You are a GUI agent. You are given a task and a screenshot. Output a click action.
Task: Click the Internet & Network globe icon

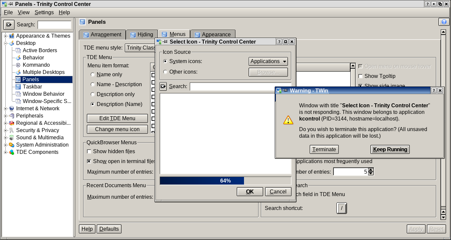click(x=12, y=108)
